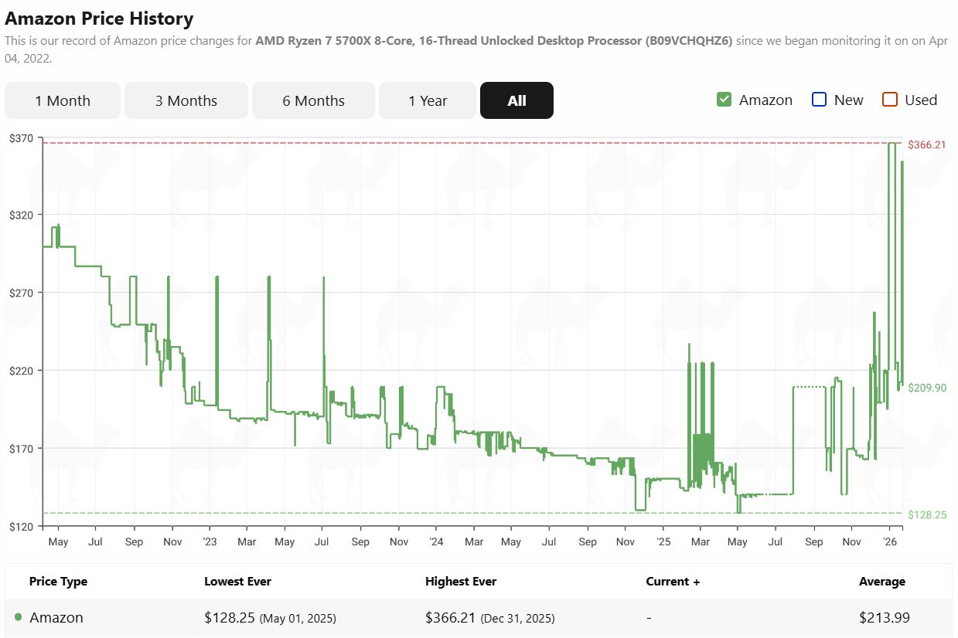Click the $213.99 average price value
Image resolution: width=958 pixels, height=638 pixels.
pyautogui.click(x=884, y=617)
